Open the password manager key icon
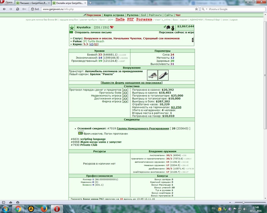 point(24,9)
